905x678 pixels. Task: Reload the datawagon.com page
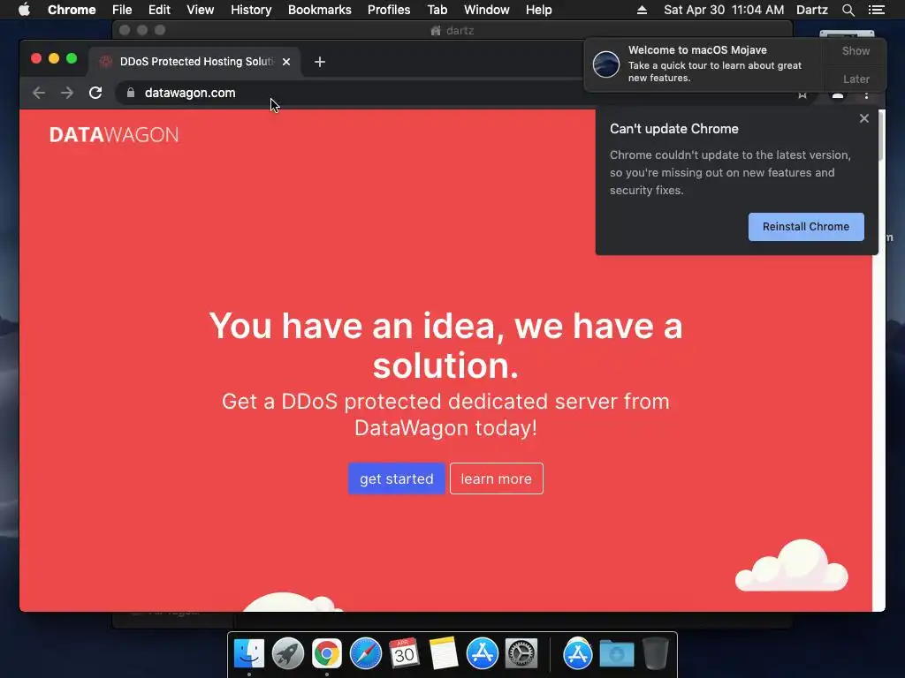pyautogui.click(x=95, y=93)
